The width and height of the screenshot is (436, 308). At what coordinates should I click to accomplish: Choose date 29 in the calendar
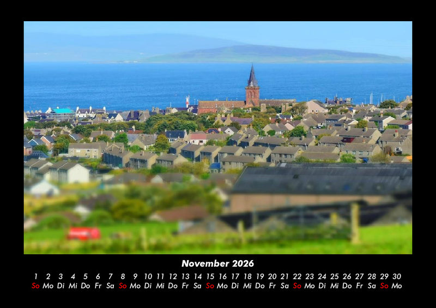click(x=384, y=276)
